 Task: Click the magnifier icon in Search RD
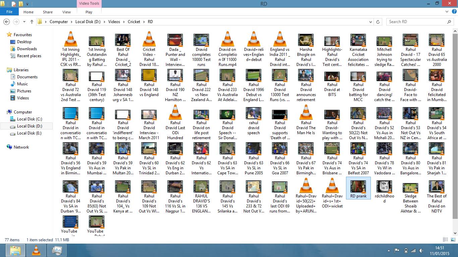(449, 22)
